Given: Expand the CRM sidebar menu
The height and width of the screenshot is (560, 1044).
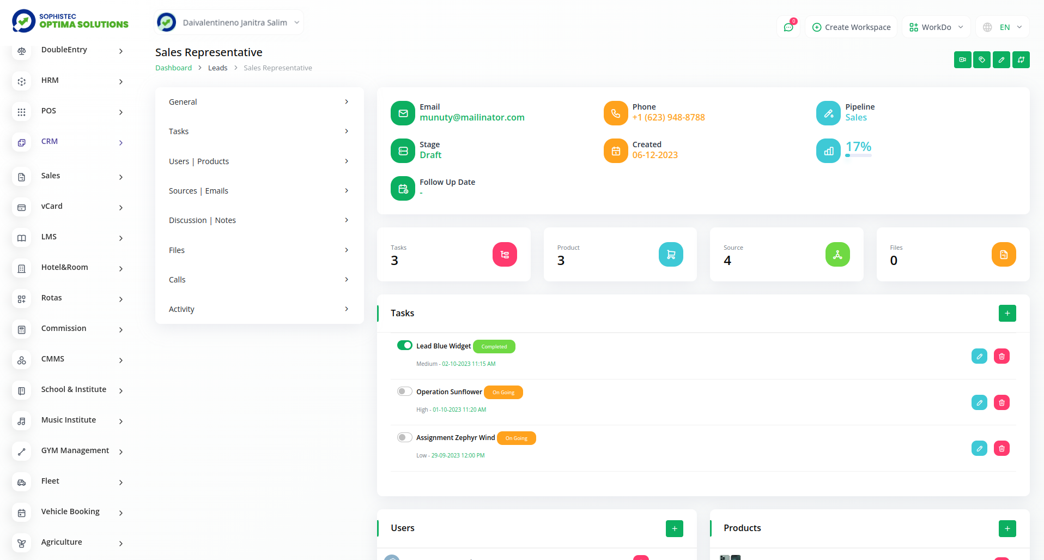Looking at the screenshot, I should tap(68, 142).
